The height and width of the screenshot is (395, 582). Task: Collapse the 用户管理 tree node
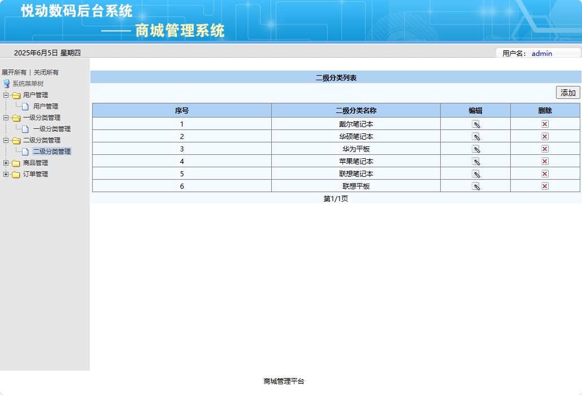(x=5, y=95)
